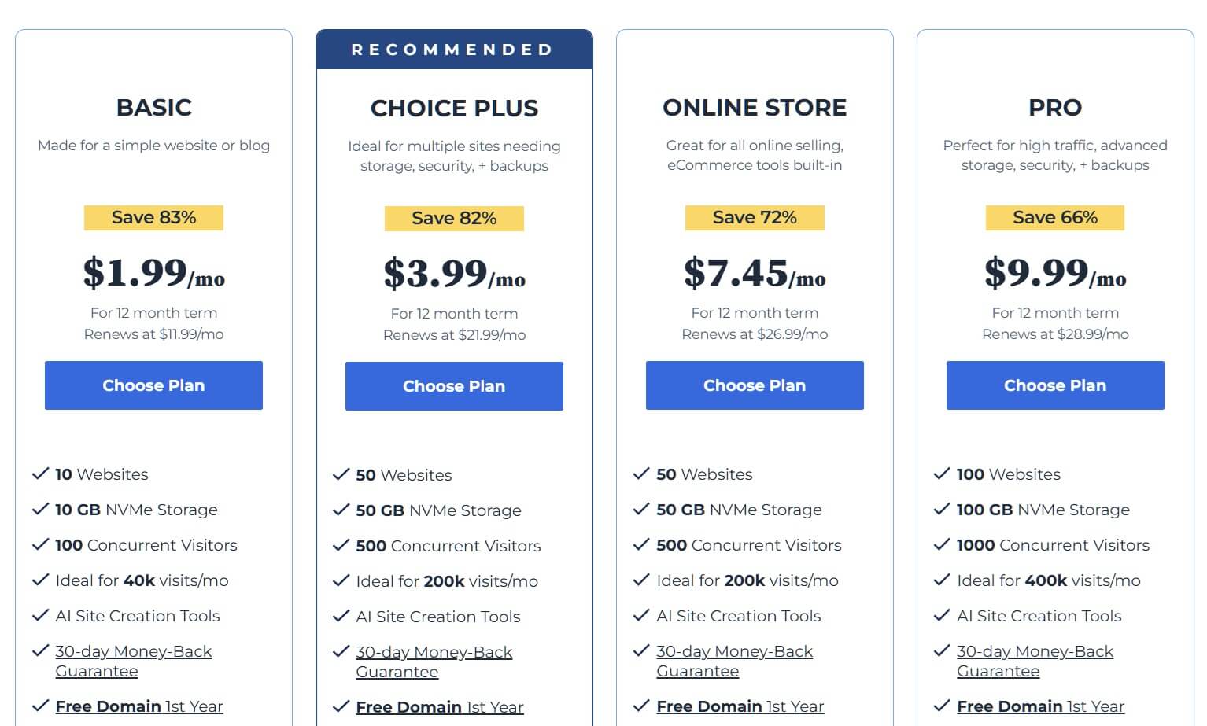Click the checkmark beside 10 Websites in Basic
1207x726 pixels.
(x=40, y=473)
